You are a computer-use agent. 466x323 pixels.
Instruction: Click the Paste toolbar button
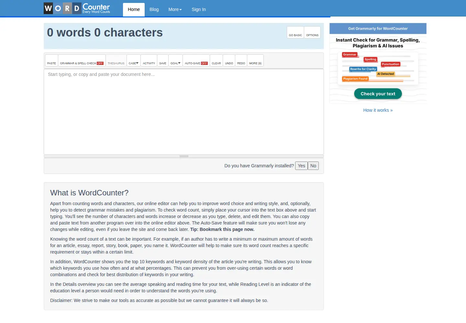[51, 60]
